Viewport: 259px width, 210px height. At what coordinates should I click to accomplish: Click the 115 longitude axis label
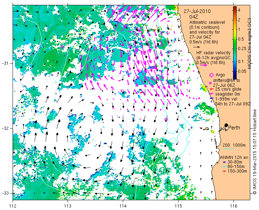point(178,206)
